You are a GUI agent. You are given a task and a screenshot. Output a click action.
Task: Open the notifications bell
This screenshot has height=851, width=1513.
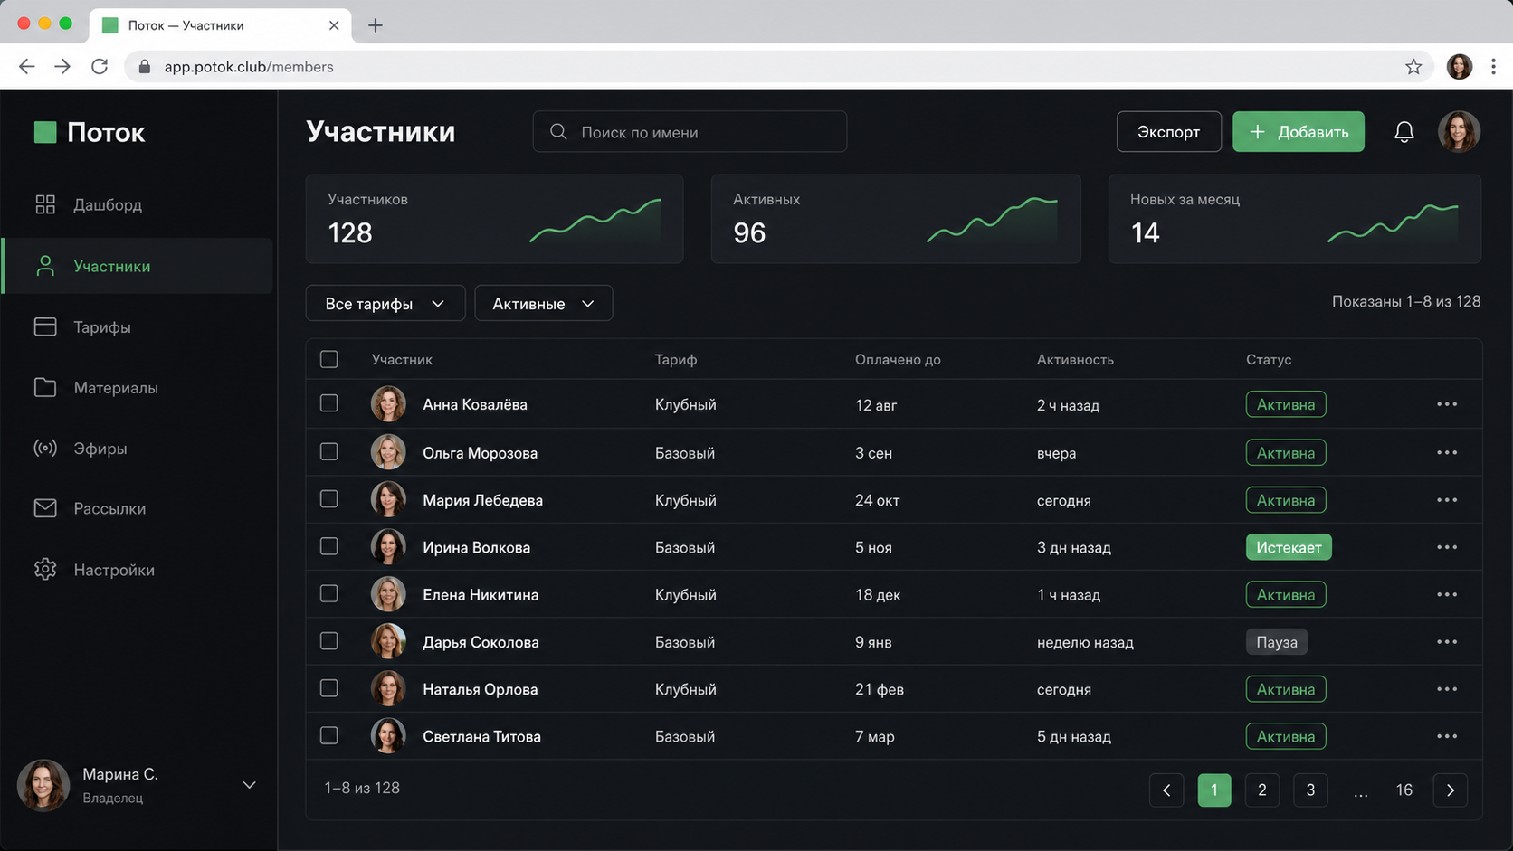(x=1404, y=132)
